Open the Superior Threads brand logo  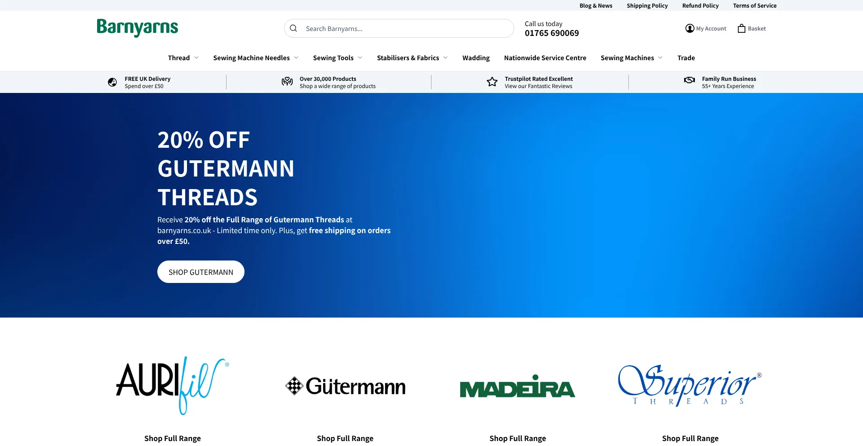coord(690,386)
